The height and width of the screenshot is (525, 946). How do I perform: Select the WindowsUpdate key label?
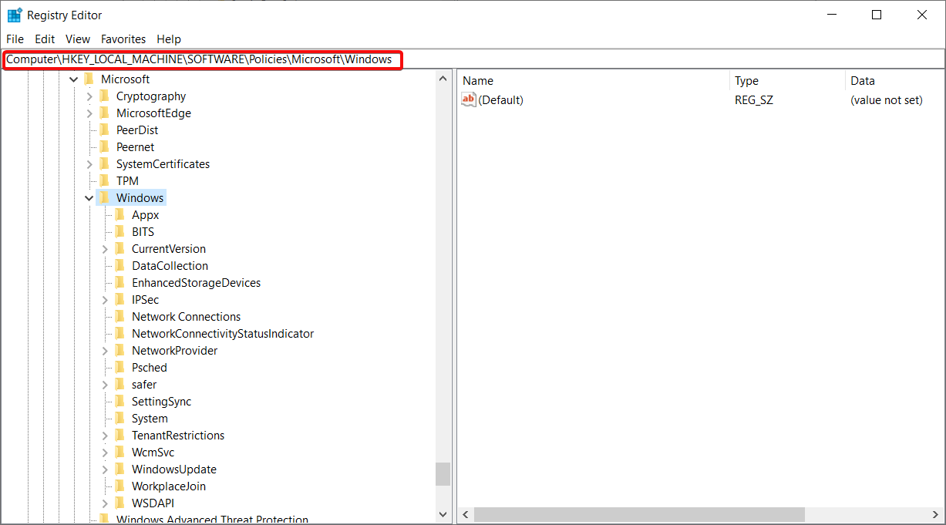click(174, 469)
